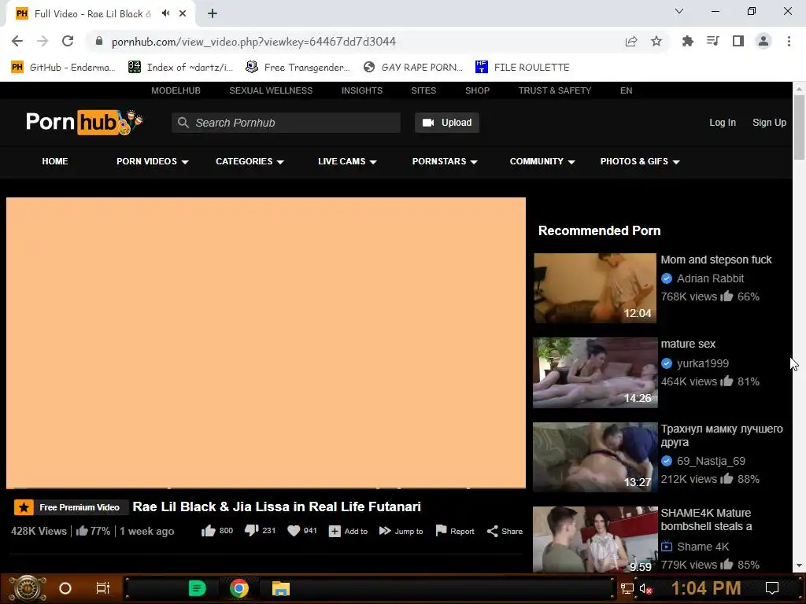Open the yurka1999 channel link
The image size is (806, 604).
click(703, 363)
